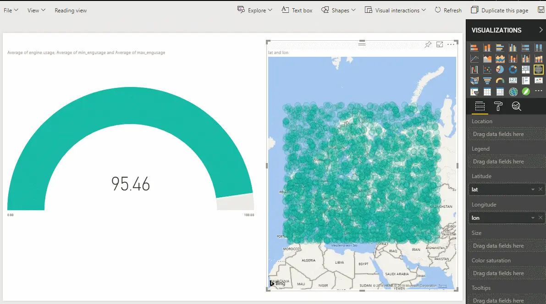The height and width of the screenshot is (304, 546).
Task: Remove the lat field from Latitude
Action: tap(540, 189)
